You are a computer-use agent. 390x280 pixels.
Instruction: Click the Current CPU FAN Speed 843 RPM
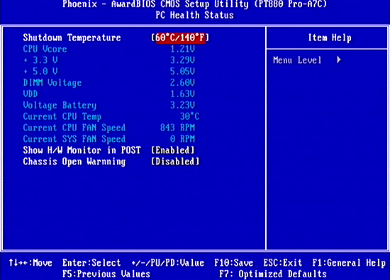(x=177, y=128)
